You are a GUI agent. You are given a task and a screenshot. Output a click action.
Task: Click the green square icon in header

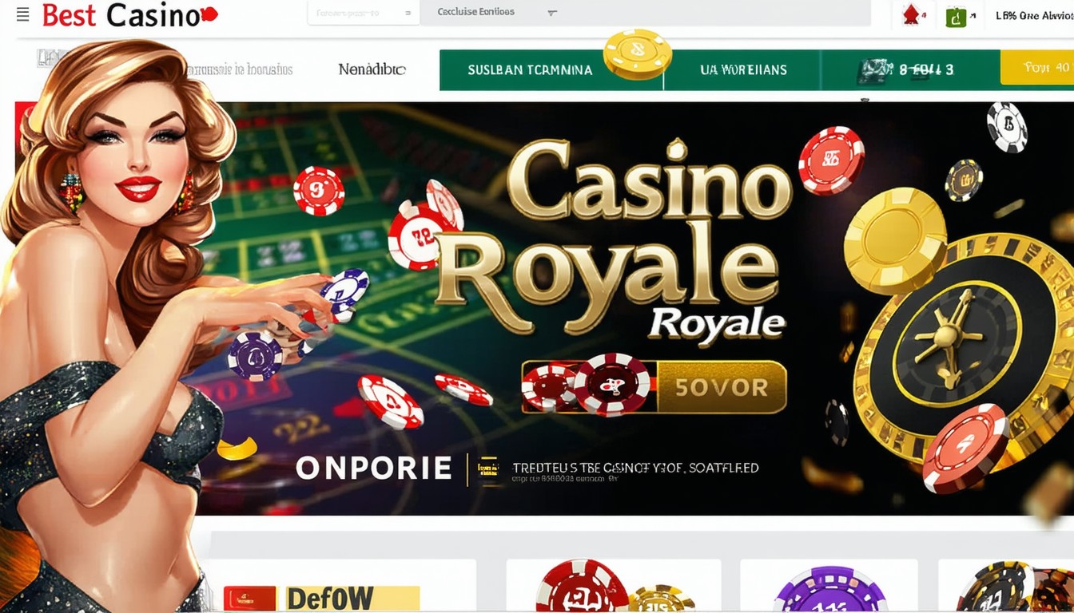tap(956, 16)
